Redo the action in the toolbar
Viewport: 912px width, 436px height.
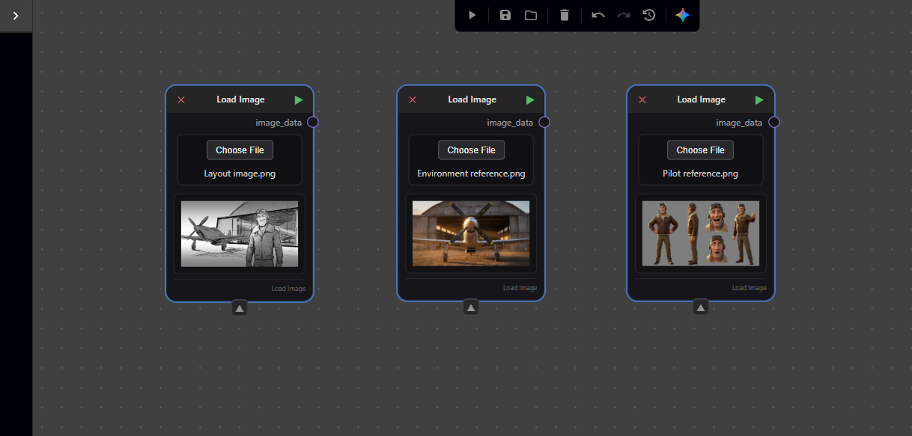pyautogui.click(x=624, y=15)
